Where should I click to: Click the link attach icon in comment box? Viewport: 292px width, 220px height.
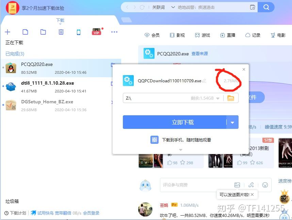pyautogui.click(x=251, y=185)
